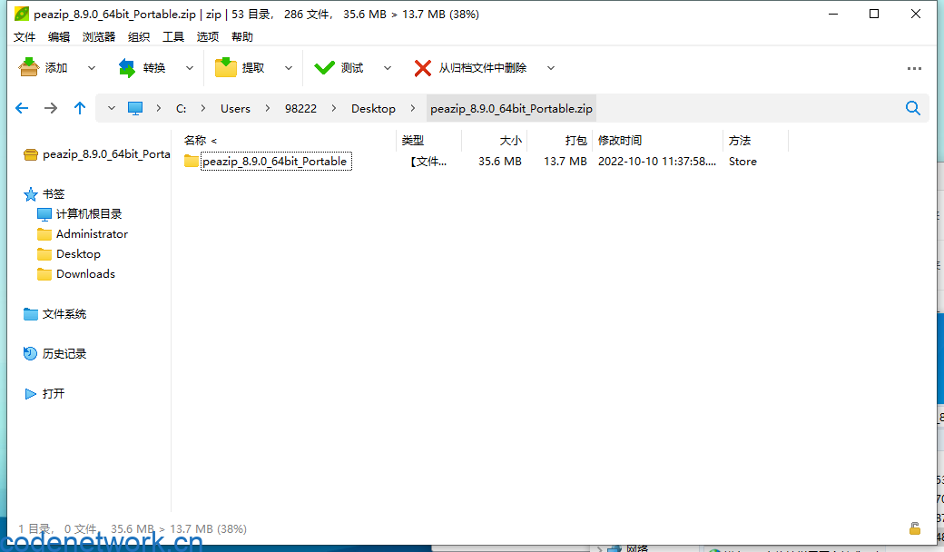Click the overflow ... toolbar button
Viewport: 944px width, 552px height.
point(913,67)
